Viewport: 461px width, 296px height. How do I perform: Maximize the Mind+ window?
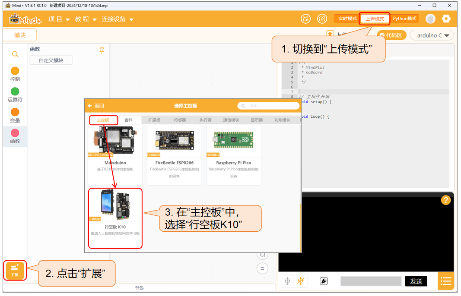pos(435,6)
